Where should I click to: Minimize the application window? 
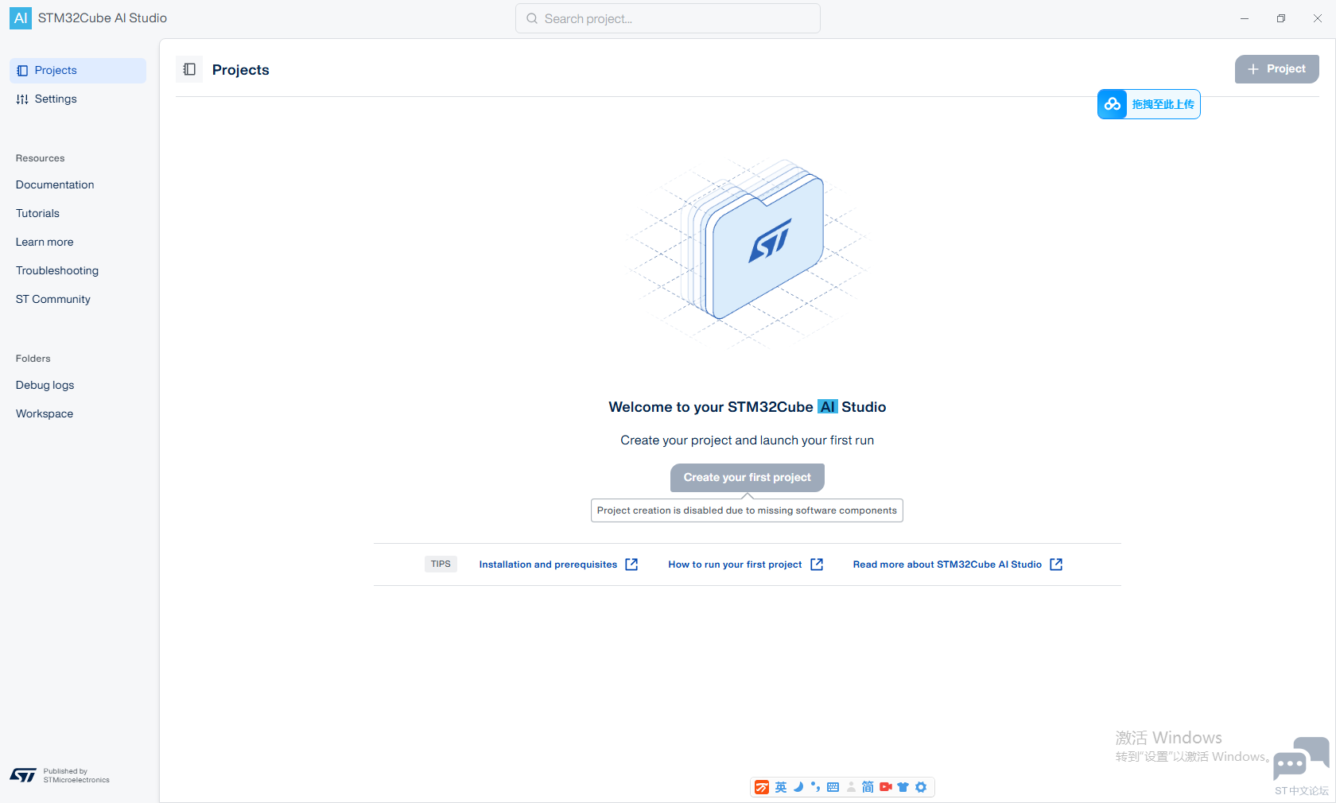[1245, 18]
